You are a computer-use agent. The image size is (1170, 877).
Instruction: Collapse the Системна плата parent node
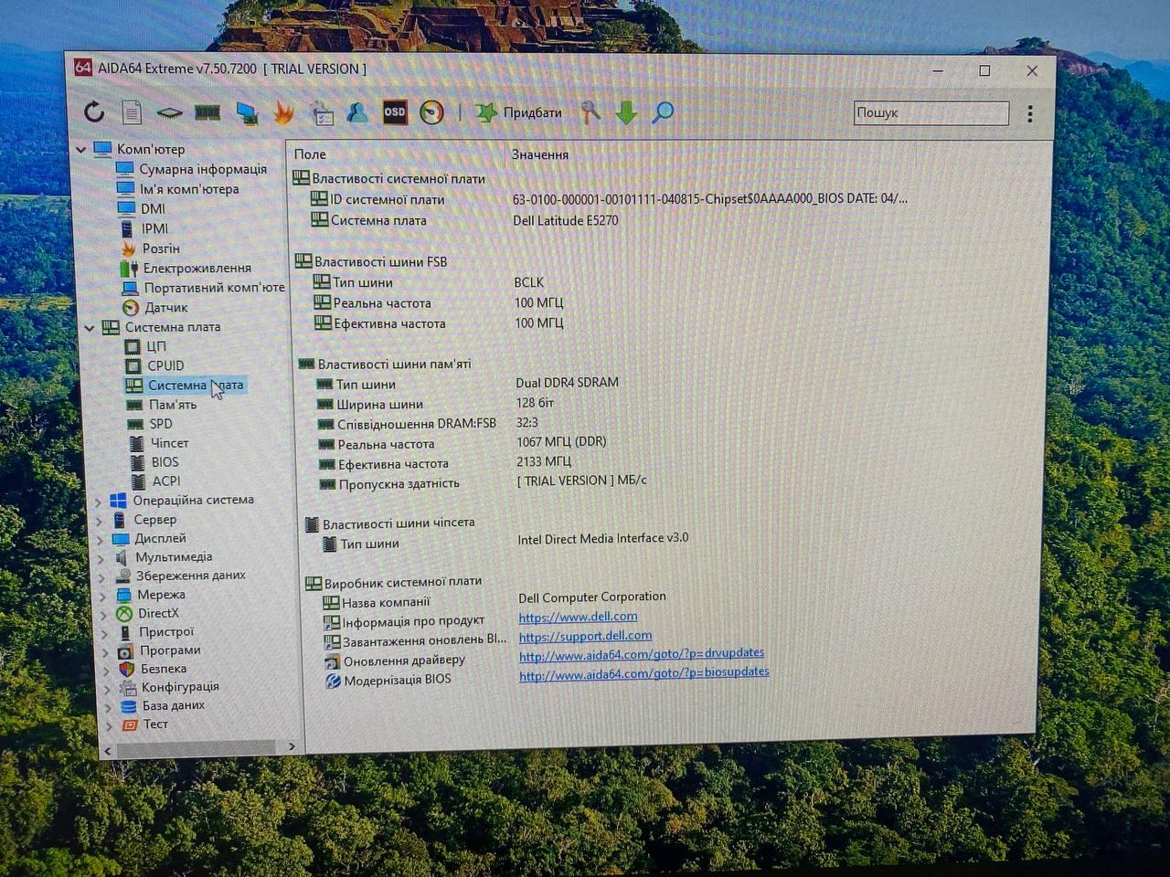click(90, 327)
